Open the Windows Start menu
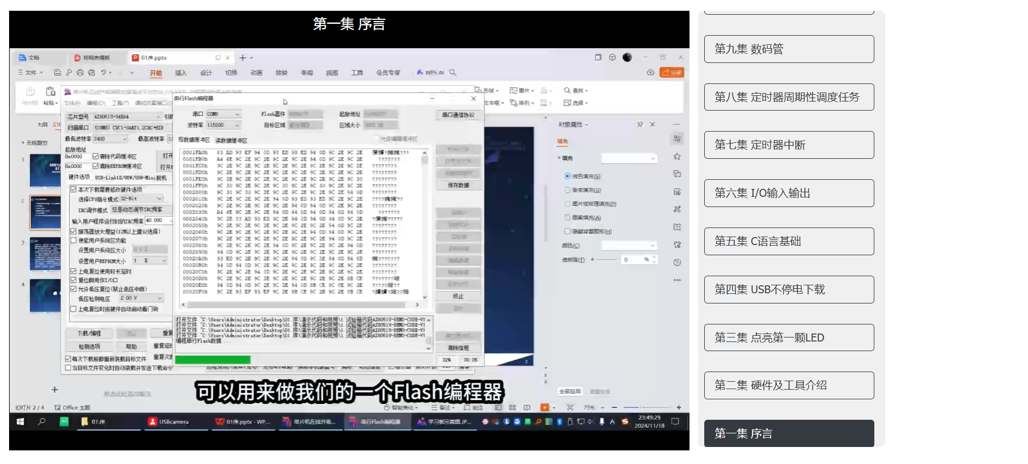The image size is (1028, 464). tap(20, 421)
